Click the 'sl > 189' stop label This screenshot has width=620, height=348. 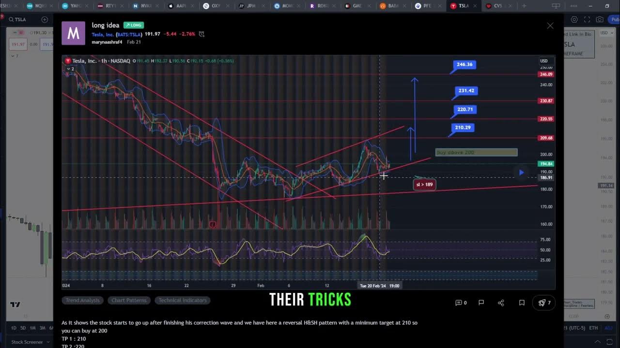[x=424, y=184]
